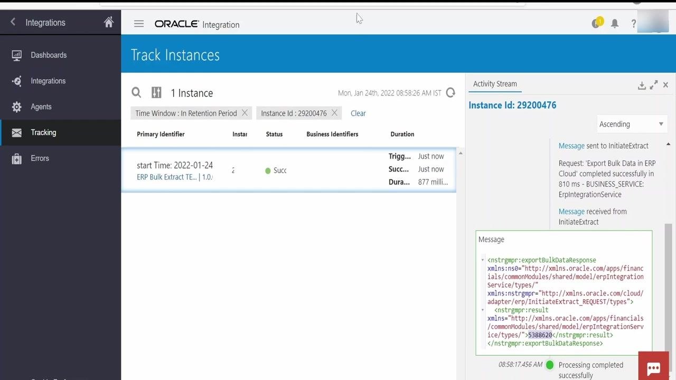676x380 pixels.
Task: Collapse the exportBulkDataResponse XML node
Action: [483, 260]
